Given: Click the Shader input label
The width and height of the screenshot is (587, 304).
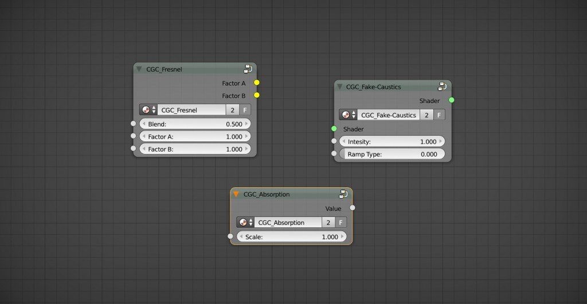Looking at the screenshot, I should click(353, 129).
